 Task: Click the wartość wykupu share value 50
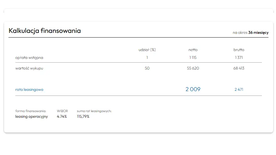[147, 68]
